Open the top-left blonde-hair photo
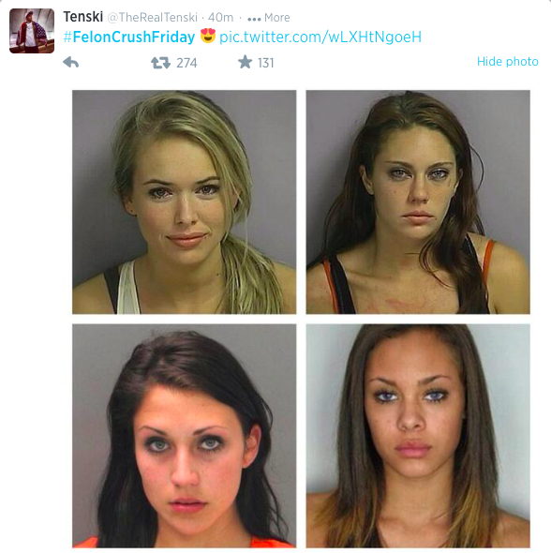Image resolution: width=551 pixels, height=553 pixels. click(x=185, y=202)
